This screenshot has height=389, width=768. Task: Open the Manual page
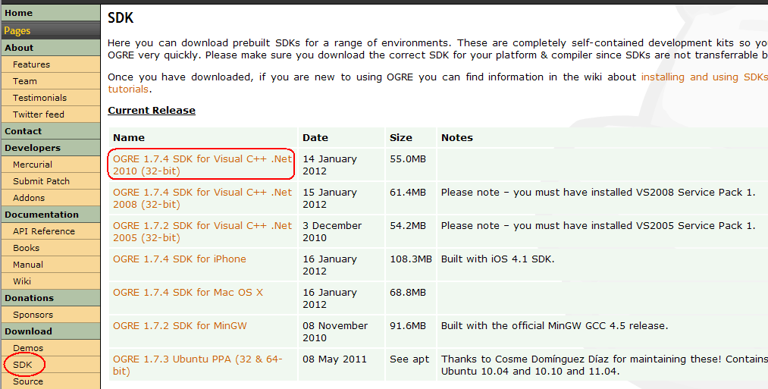pos(51,264)
